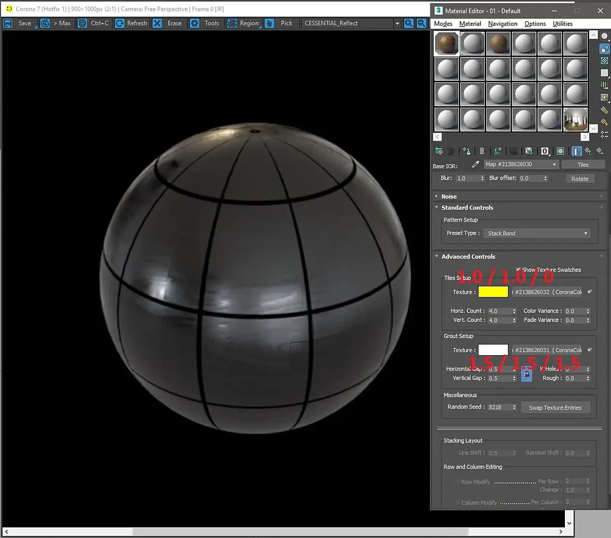
Task: Open the Navigation menu
Action: point(502,24)
